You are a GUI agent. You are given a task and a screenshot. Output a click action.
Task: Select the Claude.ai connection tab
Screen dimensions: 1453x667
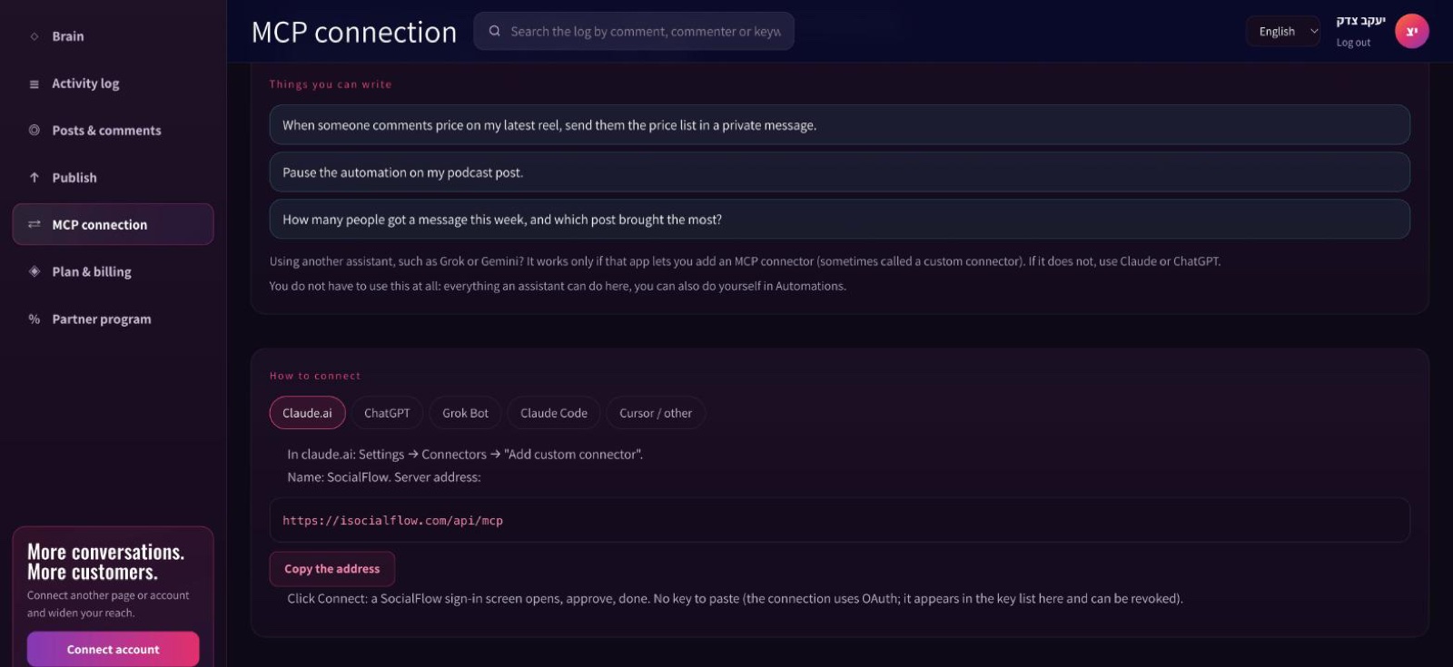click(307, 413)
